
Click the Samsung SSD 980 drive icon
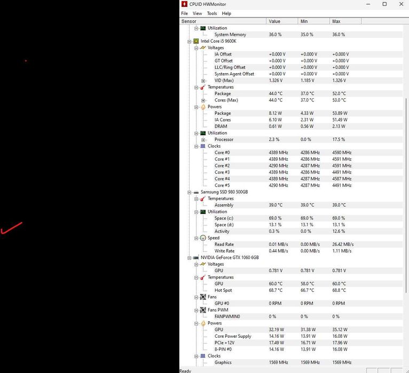tap(196, 192)
